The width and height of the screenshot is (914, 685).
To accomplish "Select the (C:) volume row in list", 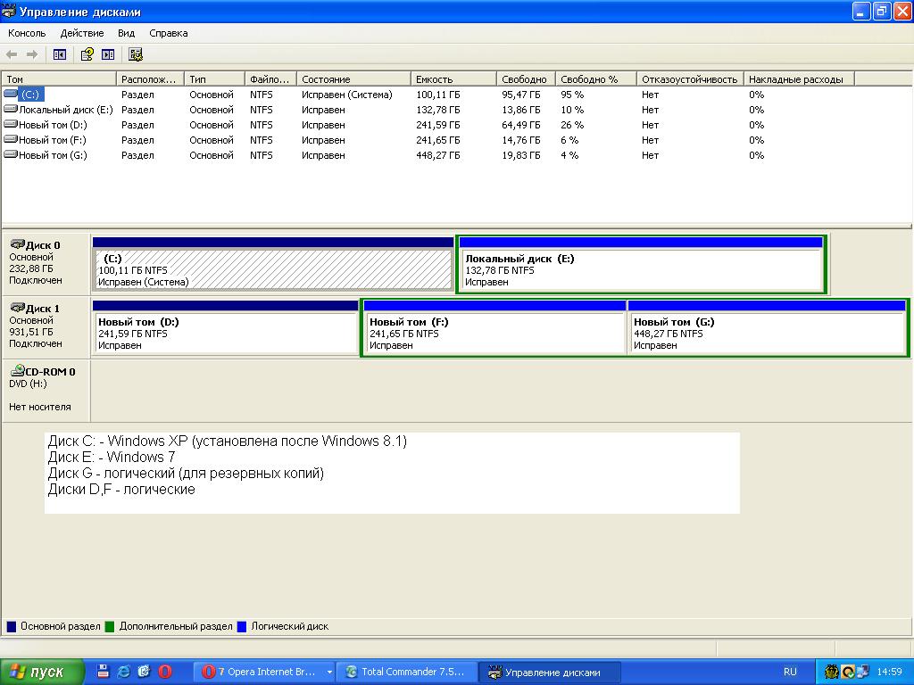I will coord(30,95).
